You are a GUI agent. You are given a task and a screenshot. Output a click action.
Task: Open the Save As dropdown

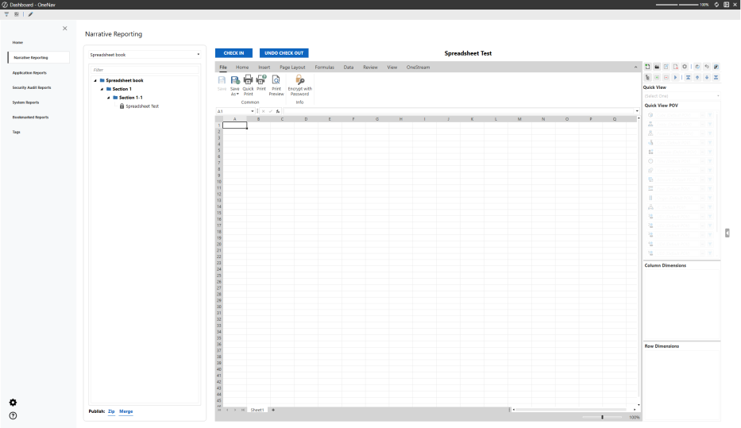tap(235, 94)
